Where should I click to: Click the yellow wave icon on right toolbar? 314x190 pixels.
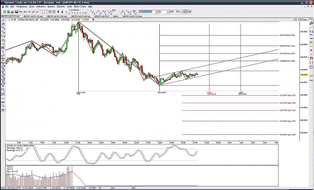[x=311, y=46]
